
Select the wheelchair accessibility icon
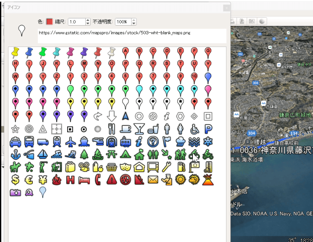coord(194,129)
